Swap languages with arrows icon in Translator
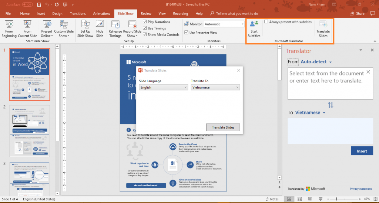379x203 pixels. pyautogui.click(x=331, y=105)
